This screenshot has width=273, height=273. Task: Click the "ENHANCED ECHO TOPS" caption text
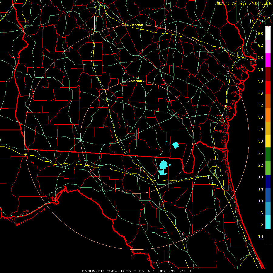[106, 271]
